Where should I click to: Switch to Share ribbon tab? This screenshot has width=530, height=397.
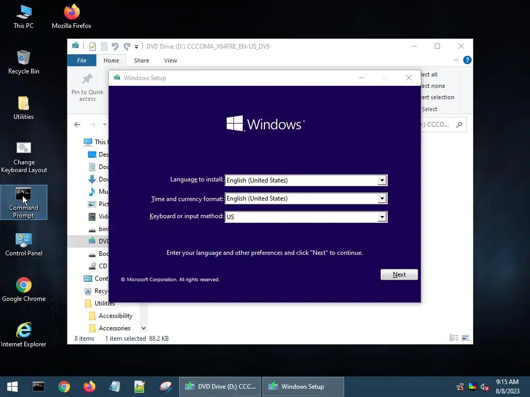coord(141,60)
